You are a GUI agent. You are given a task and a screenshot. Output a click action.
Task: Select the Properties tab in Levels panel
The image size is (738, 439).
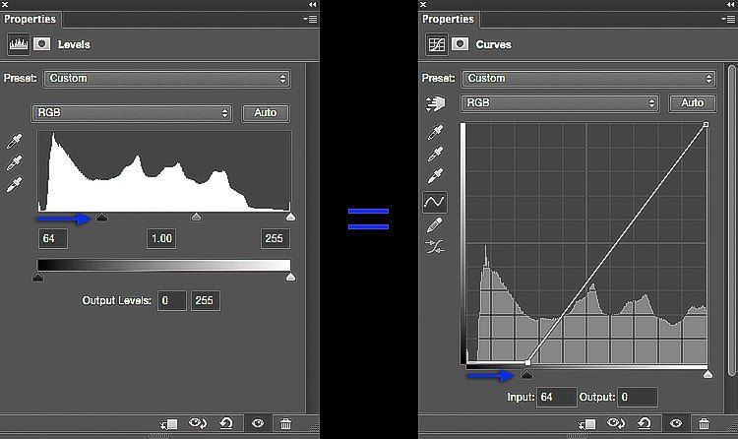coord(31,20)
